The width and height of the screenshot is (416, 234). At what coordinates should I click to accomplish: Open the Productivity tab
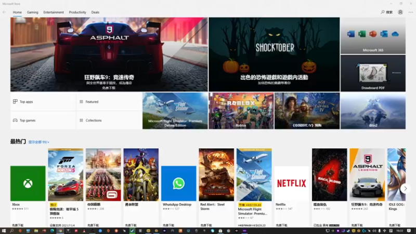coord(77,12)
